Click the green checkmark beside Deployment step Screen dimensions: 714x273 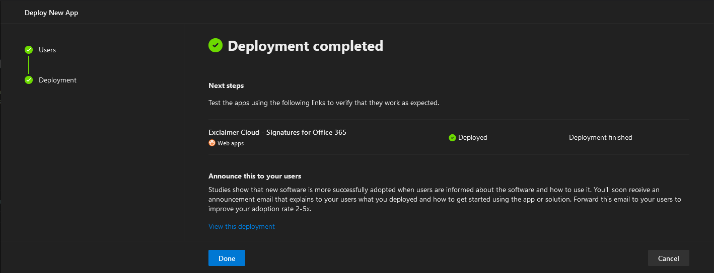[x=29, y=80]
